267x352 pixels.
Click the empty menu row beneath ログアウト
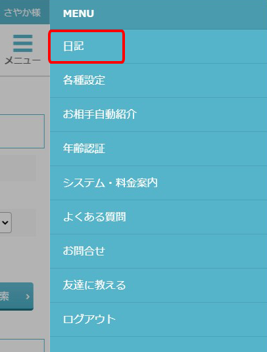pyautogui.click(x=158, y=344)
